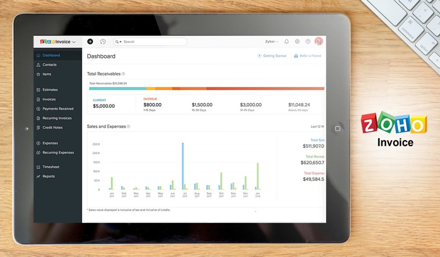The height and width of the screenshot is (257, 440).
Task: Open settings gear icon
Action: 297,42
